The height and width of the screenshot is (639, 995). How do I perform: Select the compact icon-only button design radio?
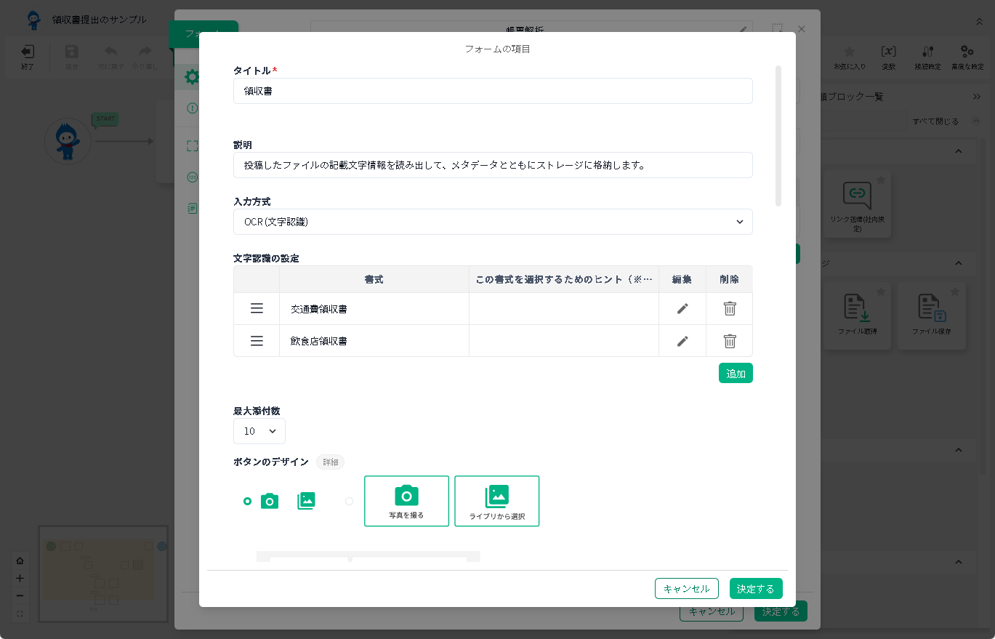click(248, 501)
